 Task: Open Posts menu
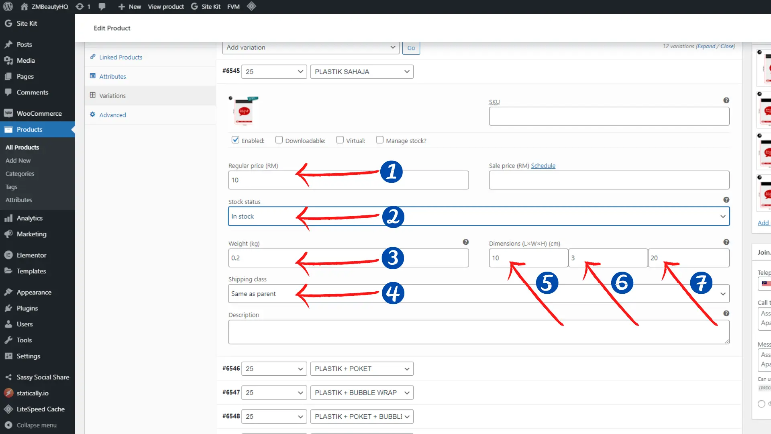(37, 45)
